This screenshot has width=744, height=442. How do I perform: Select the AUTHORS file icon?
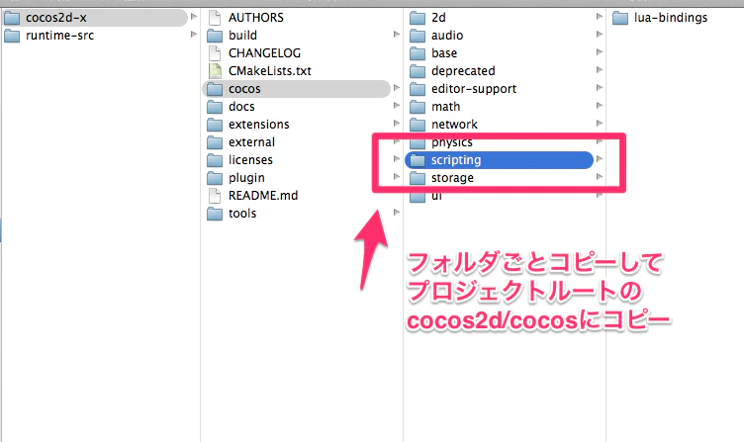coord(215,18)
